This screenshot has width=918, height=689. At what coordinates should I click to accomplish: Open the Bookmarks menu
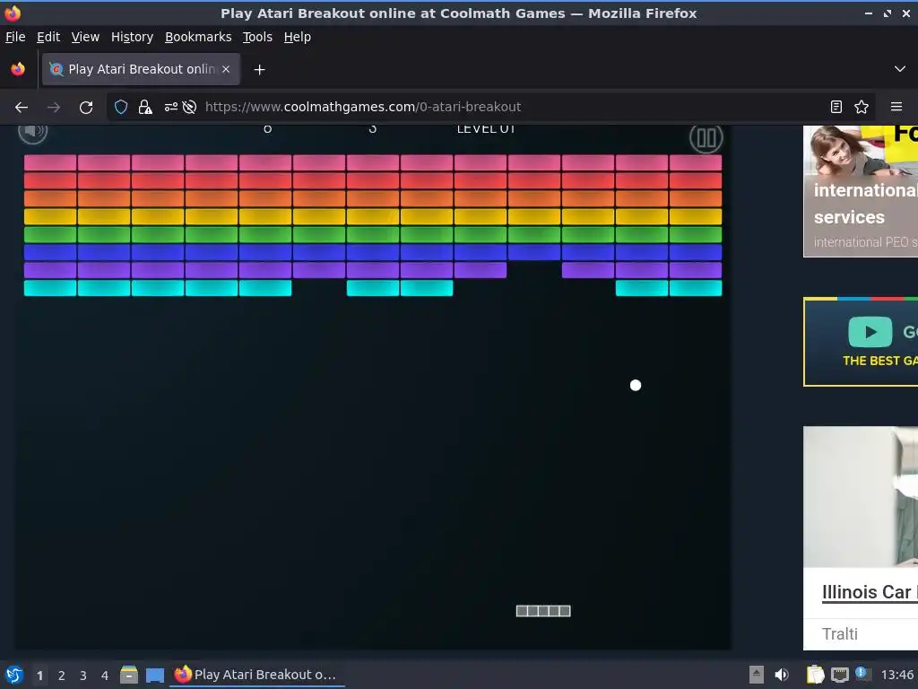(x=198, y=37)
